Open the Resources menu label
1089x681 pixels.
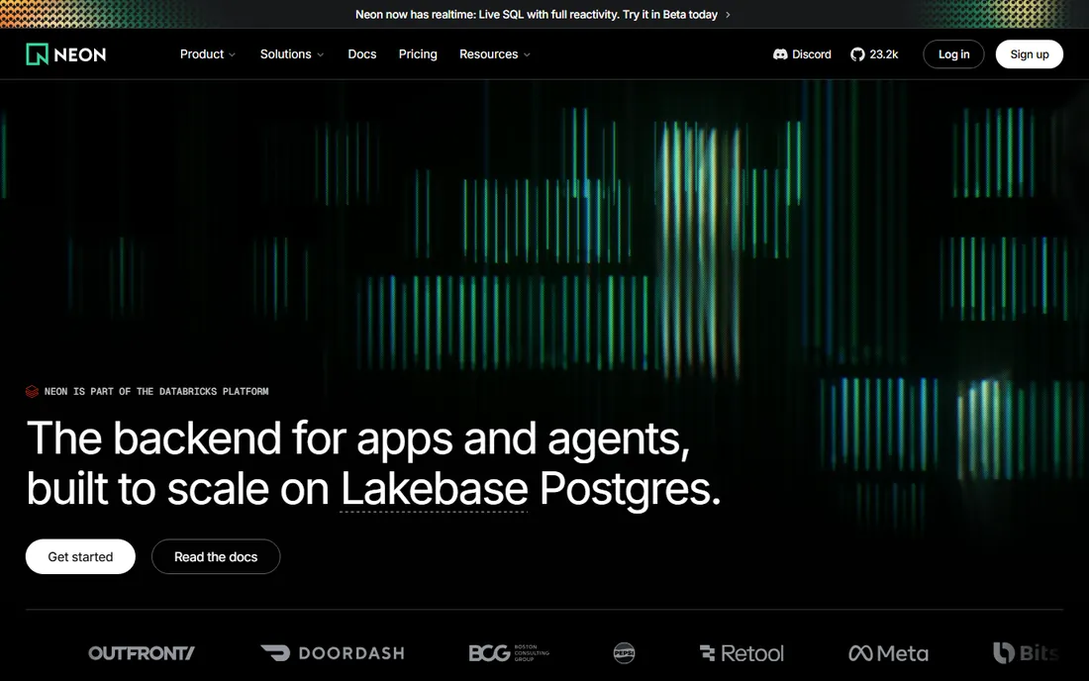pyautogui.click(x=488, y=54)
